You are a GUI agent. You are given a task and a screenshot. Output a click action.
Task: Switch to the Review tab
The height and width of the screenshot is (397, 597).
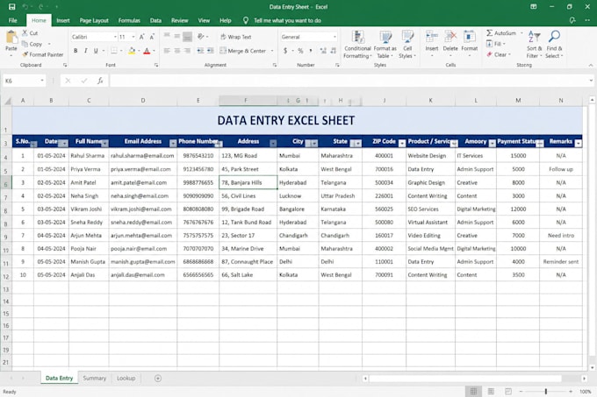pyautogui.click(x=179, y=20)
